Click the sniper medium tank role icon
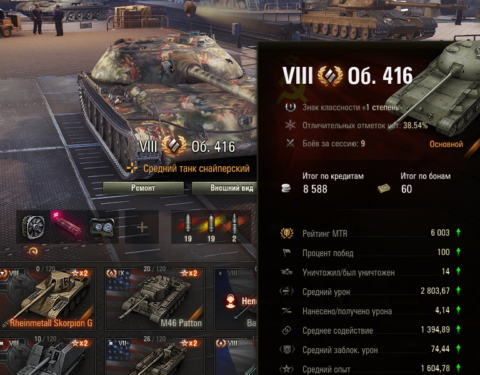Image resolution: width=480 pixels, height=375 pixels. pyautogui.click(x=132, y=168)
